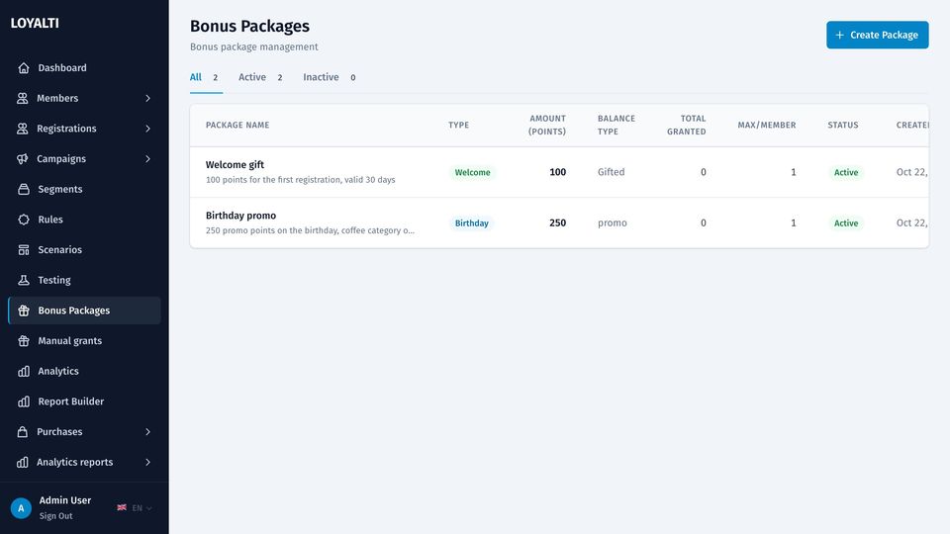The image size is (950, 534).
Task: Click the Campaigns megaphone icon
Action: (x=23, y=158)
